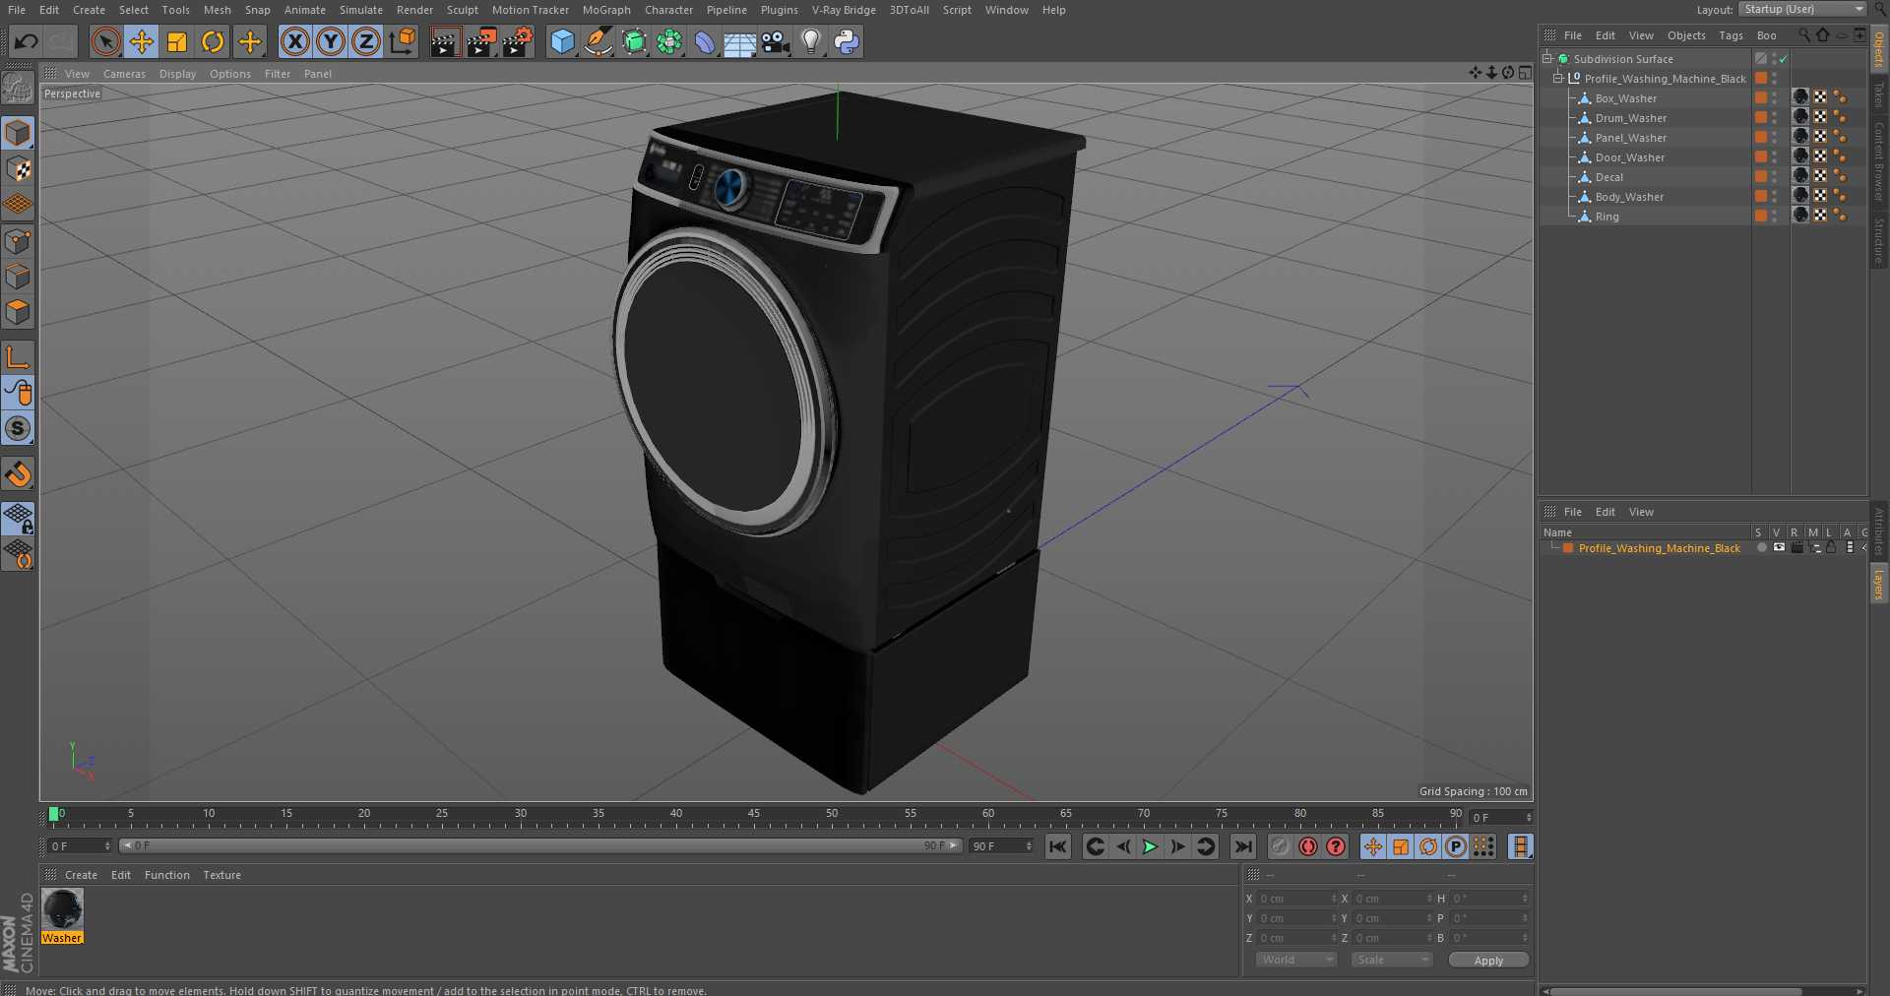The width and height of the screenshot is (1890, 996).
Task: Open the MoGraph menu
Action: tap(606, 10)
